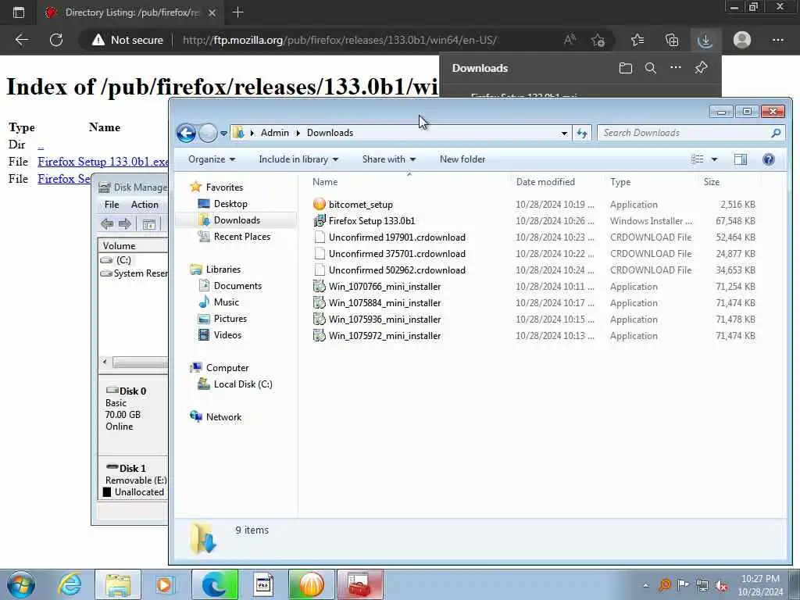This screenshot has width=800, height=600.
Task: Refresh the Downloads folder in Explorer
Action: (582, 133)
